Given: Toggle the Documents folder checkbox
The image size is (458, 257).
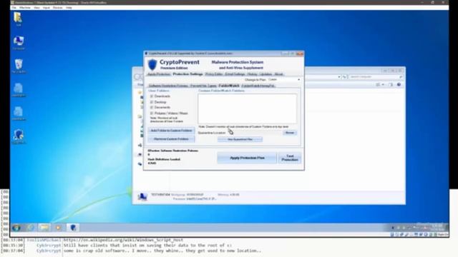Looking at the screenshot, I should coord(152,108).
